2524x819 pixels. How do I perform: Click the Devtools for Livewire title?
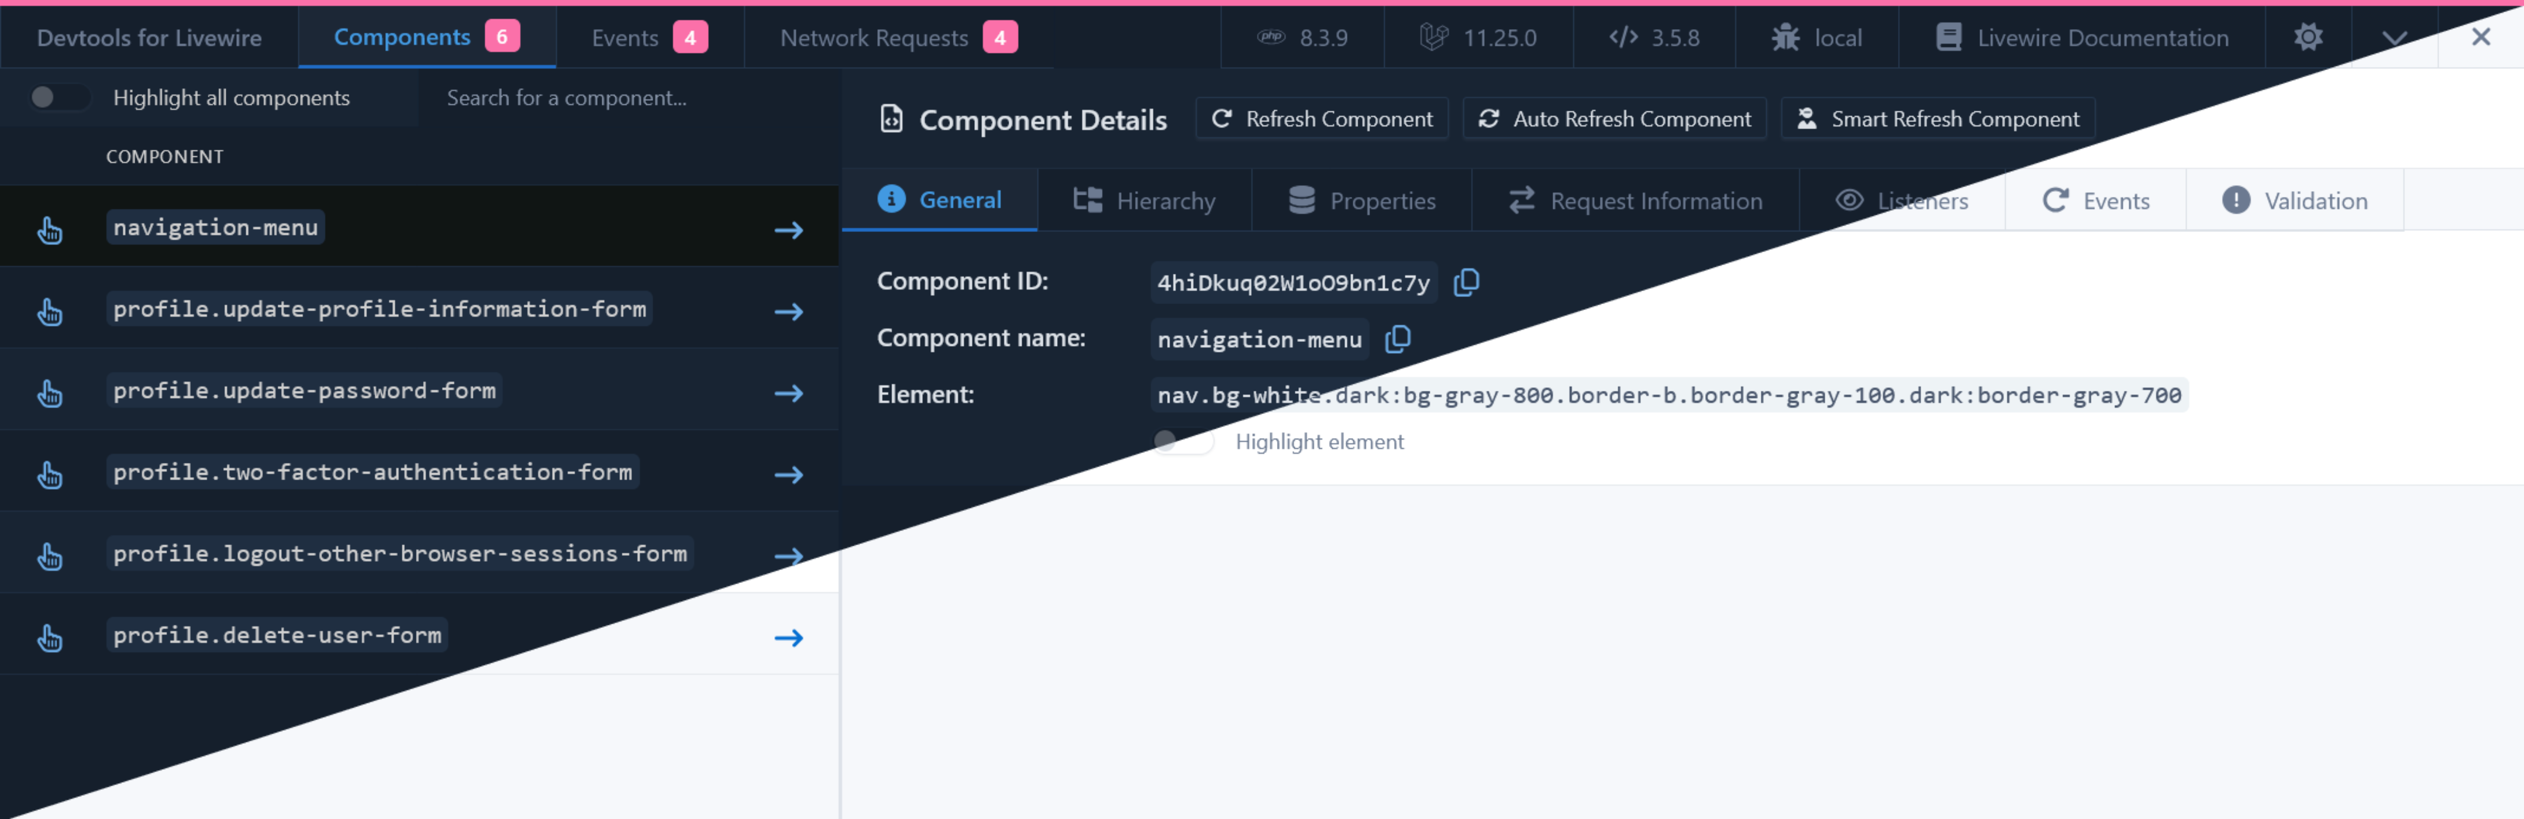[149, 37]
